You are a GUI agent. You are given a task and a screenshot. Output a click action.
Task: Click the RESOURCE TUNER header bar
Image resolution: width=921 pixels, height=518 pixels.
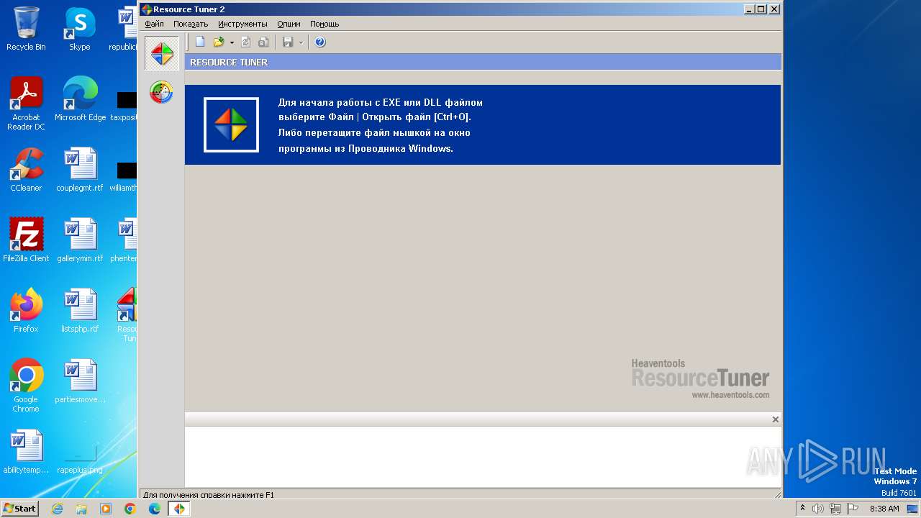483,62
